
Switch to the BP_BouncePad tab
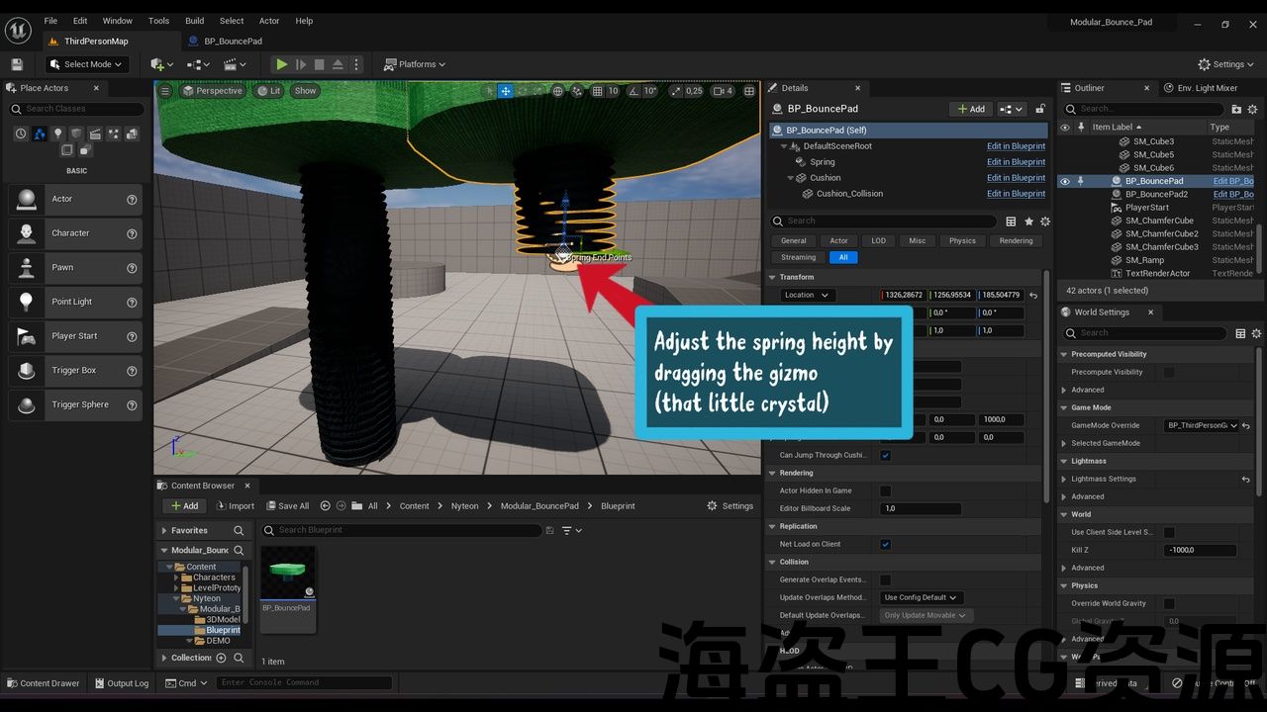(x=233, y=42)
